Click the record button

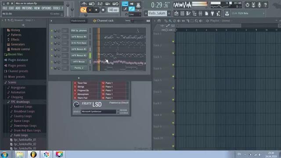click(103, 10)
